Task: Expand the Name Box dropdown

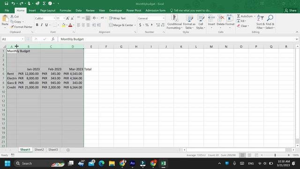Action: click(22, 39)
